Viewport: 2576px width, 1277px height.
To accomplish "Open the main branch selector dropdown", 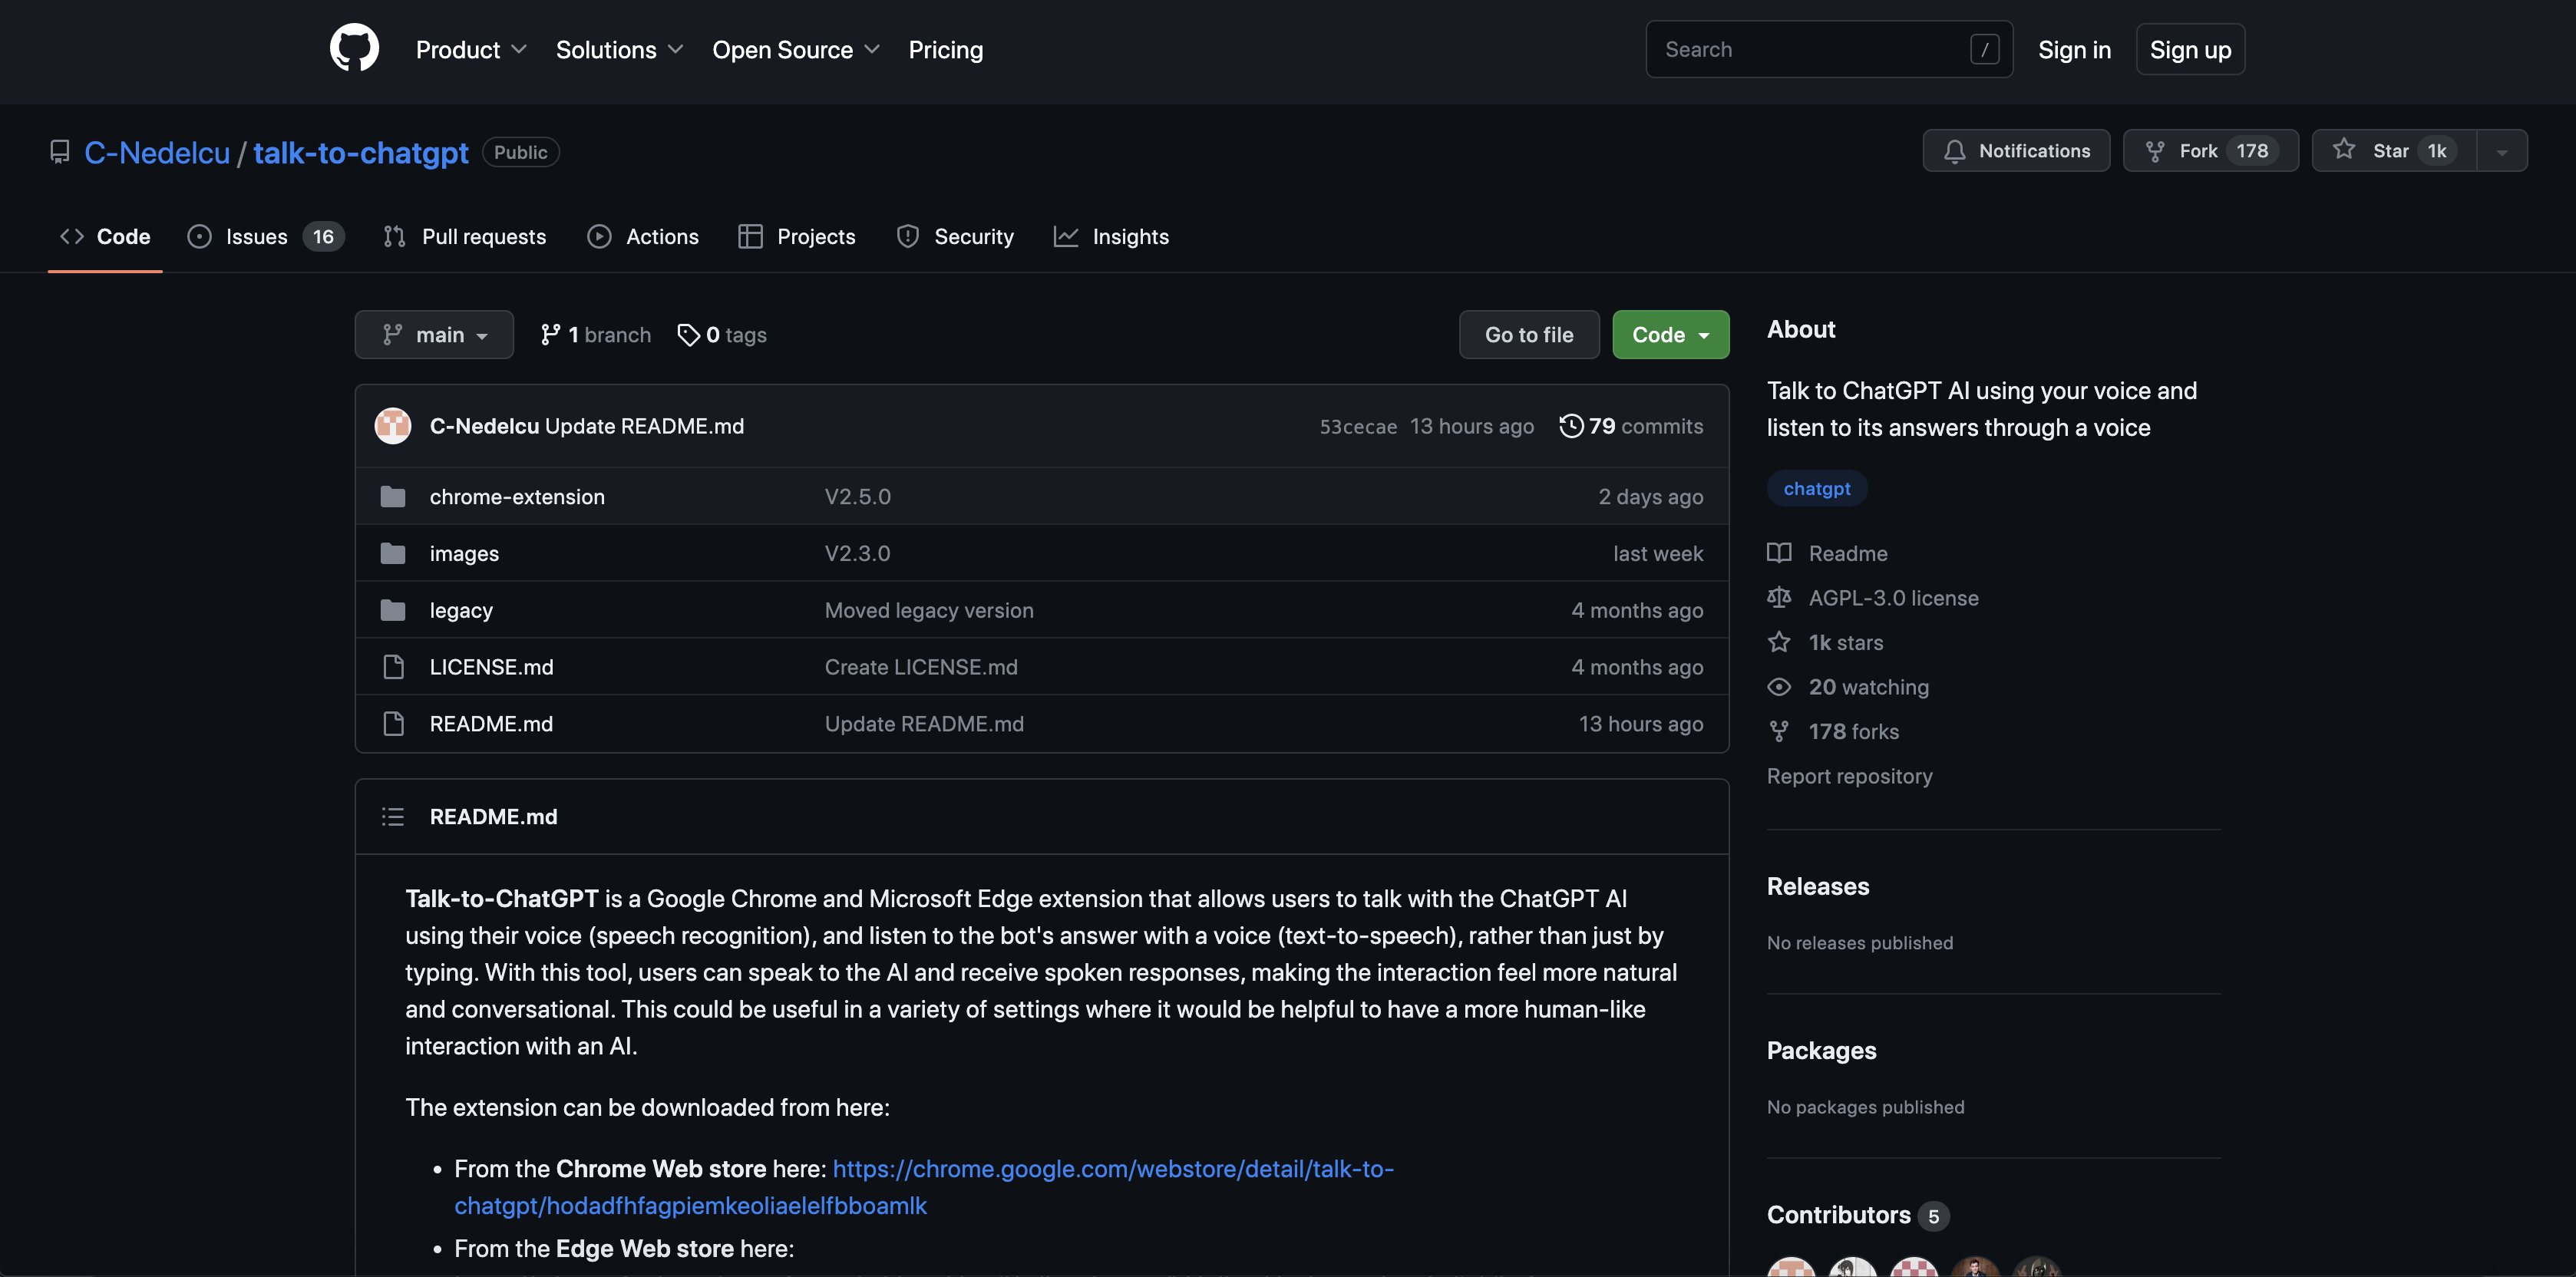I will click(x=434, y=335).
